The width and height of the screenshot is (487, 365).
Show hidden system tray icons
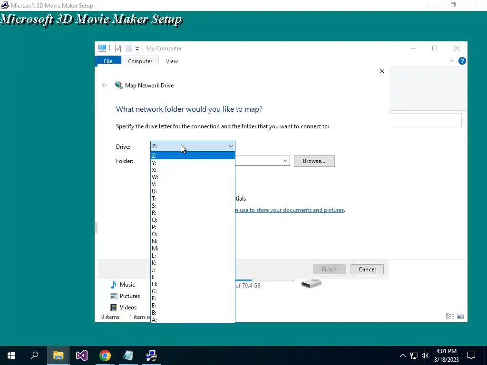[402, 355]
